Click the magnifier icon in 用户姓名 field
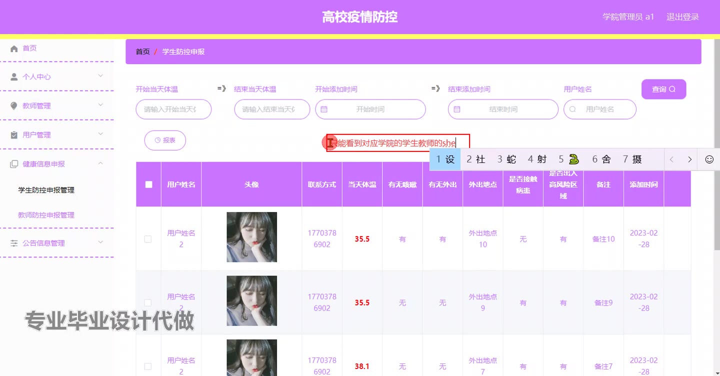The image size is (720, 376). point(573,109)
